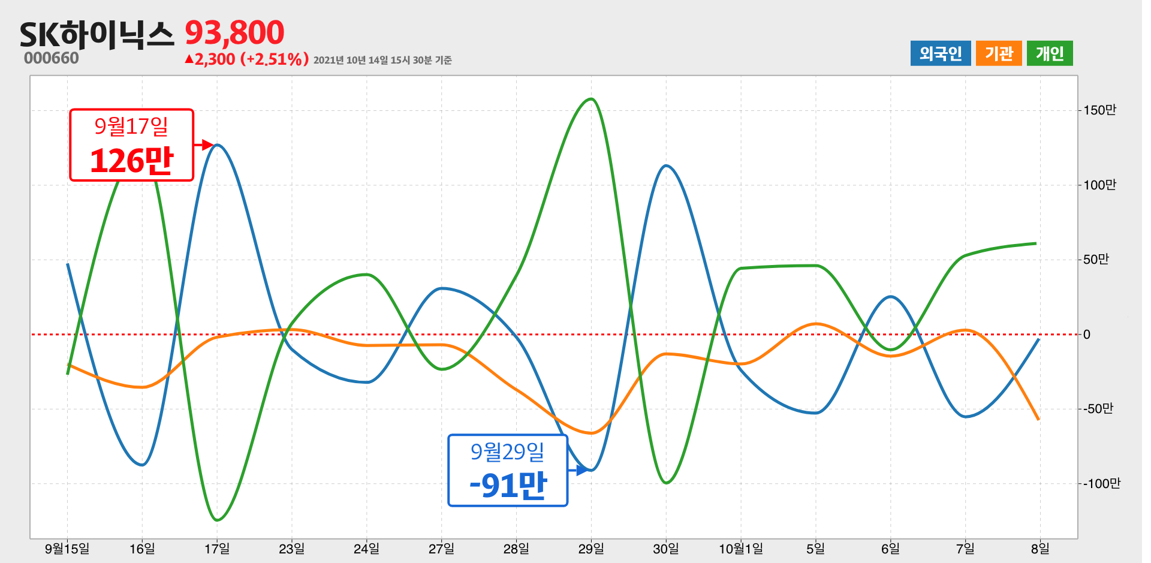
Task: Click the green line trough at 17일
Action: [x=217, y=520]
